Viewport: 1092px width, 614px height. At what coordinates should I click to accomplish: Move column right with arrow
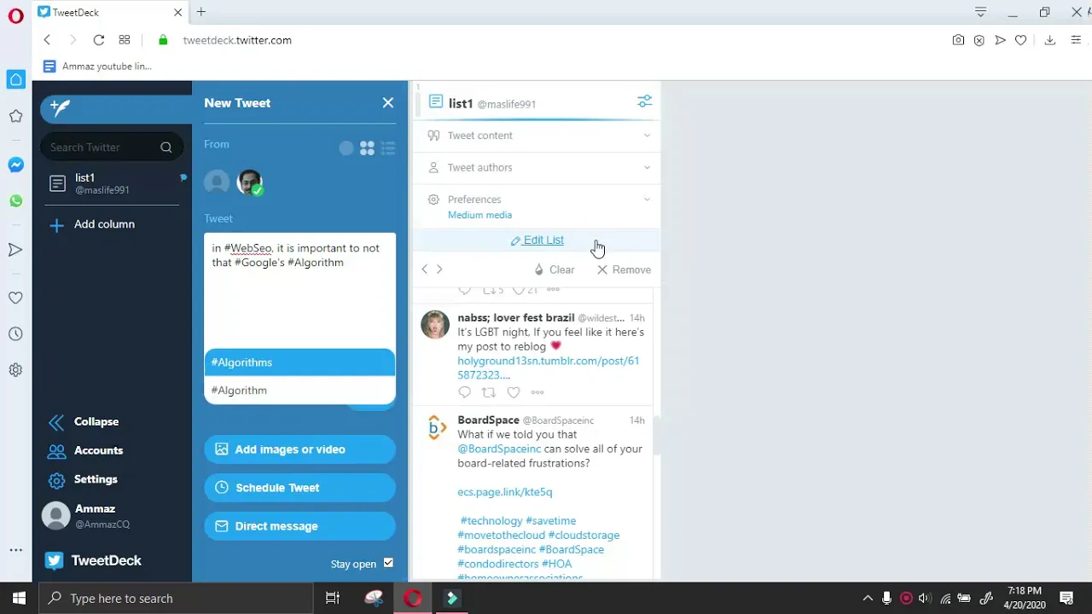439,269
